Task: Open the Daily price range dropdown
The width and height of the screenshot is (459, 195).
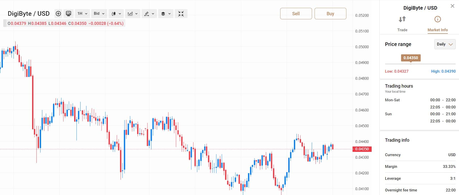Action: (x=445, y=44)
